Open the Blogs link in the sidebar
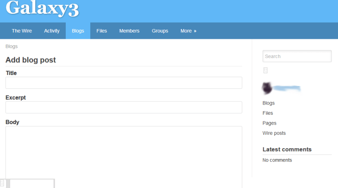Image resolution: width=338 pixels, height=188 pixels. pyautogui.click(x=269, y=103)
